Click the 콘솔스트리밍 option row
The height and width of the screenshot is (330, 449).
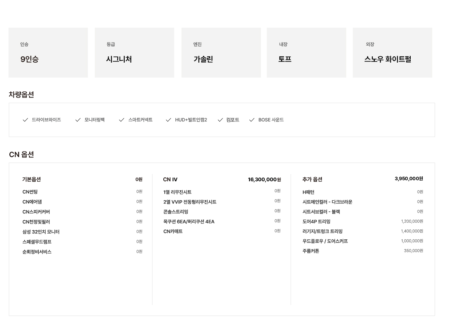[222, 212]
